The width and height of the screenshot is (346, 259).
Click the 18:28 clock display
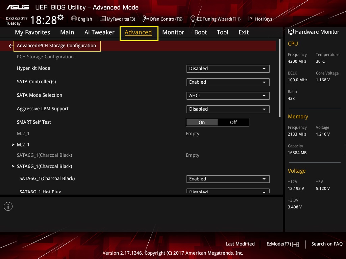pyautogui.click(x=44, y=20)
